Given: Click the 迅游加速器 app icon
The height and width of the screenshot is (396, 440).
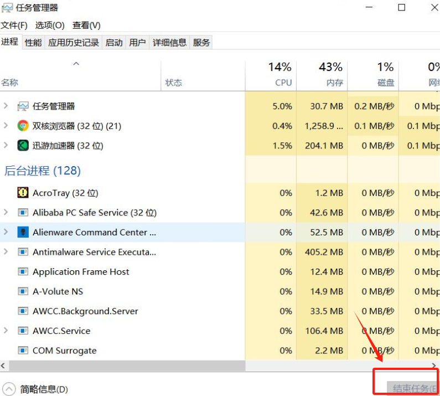Looking at the screenshot, I should (x=23, y=146).
